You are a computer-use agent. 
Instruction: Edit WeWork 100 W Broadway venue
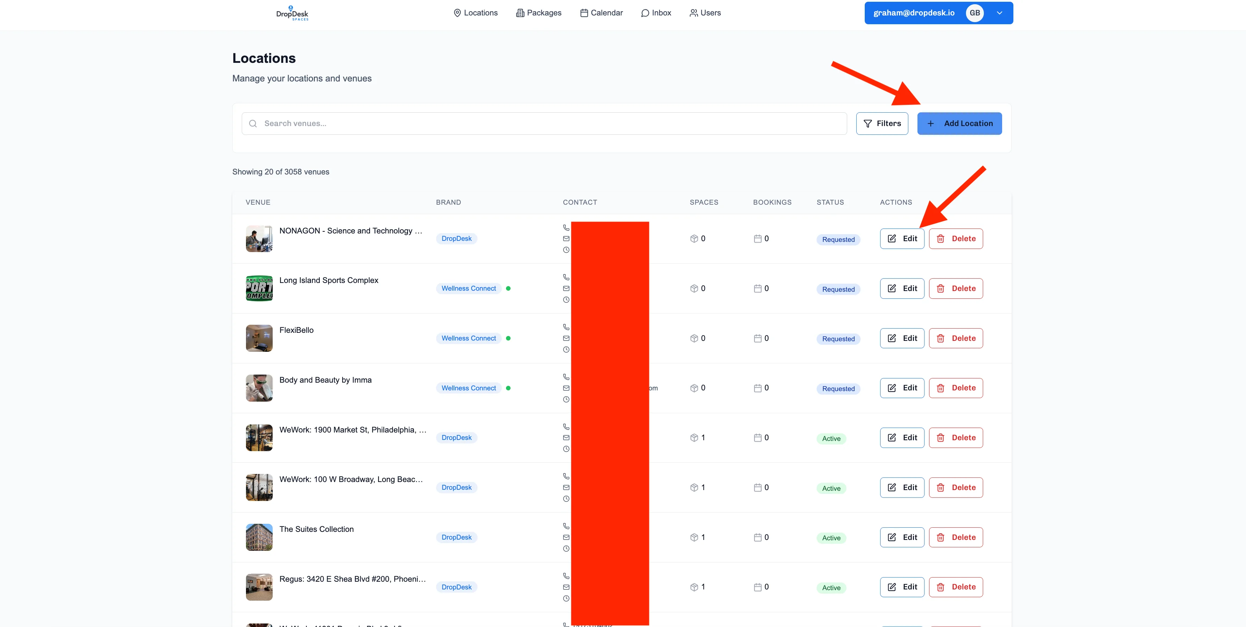[902, 488]
